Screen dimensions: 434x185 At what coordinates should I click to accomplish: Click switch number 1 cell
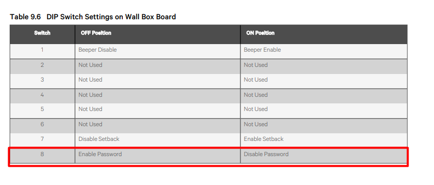(42, 52)
